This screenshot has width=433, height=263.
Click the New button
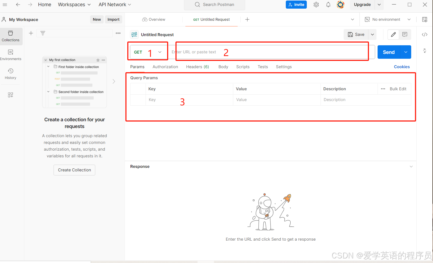97,19
